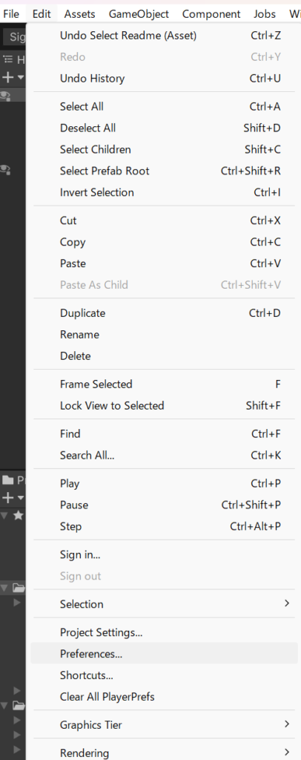Image resolution: width=301 pixels, height=760 pixels.
Task: Open the File menu
Action: tap(11, 14)
